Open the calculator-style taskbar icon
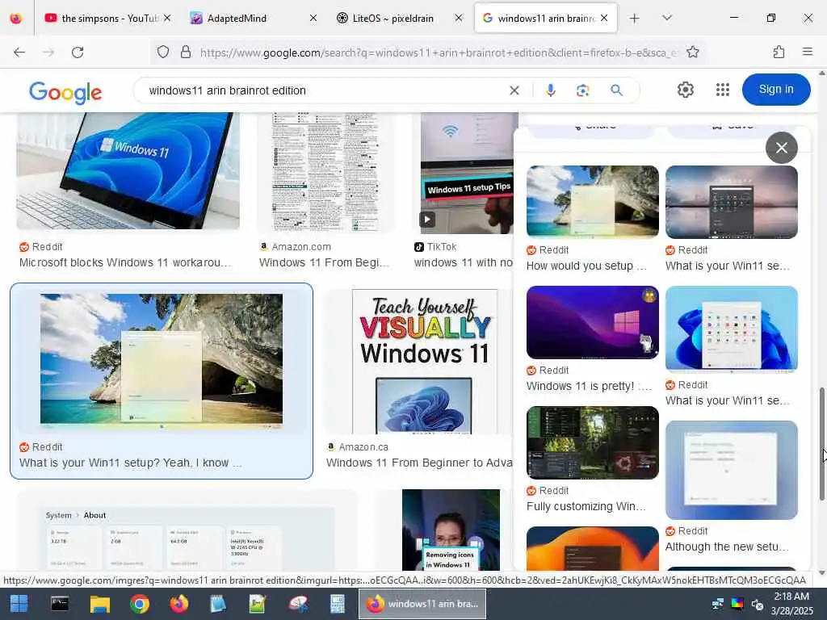 (338, 604)
